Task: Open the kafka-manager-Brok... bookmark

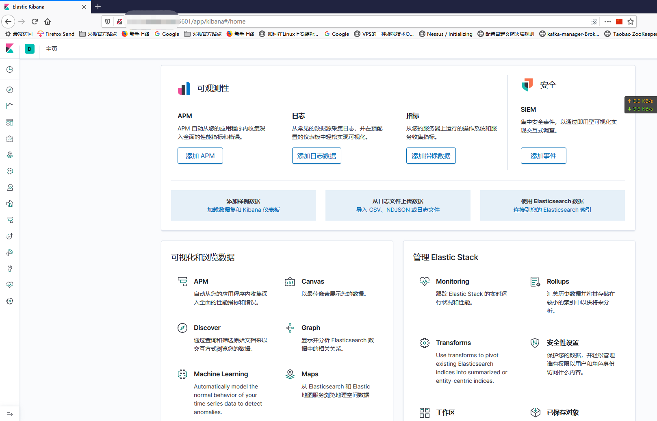Action: pyautogui.click(x=569, y=34)
